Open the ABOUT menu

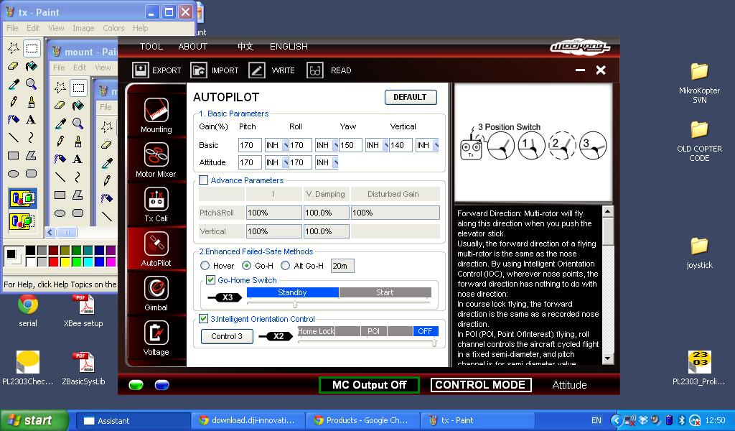click(x=192, y=46)
